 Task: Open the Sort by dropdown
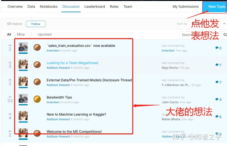(x=208, y=24)
